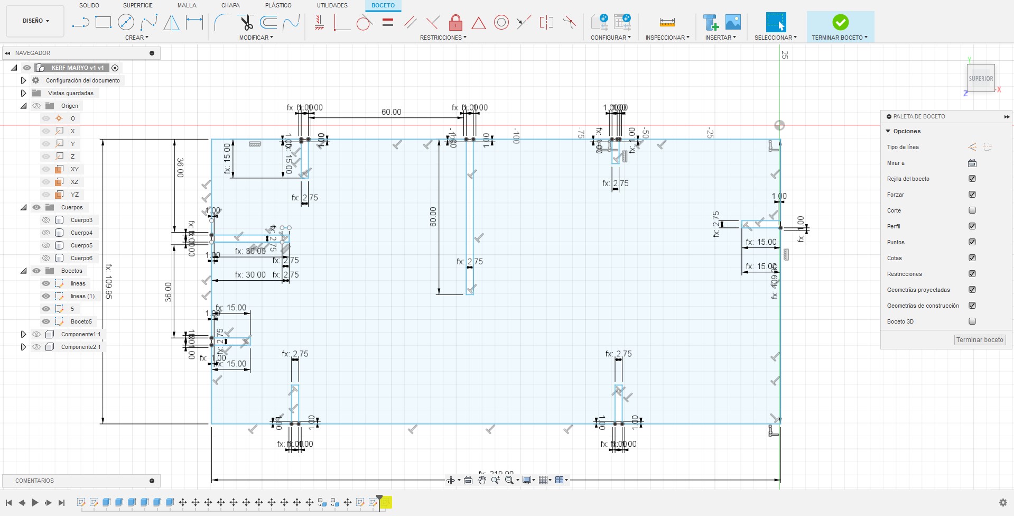Switch to the SOLIDO tab

pos(89,5)
